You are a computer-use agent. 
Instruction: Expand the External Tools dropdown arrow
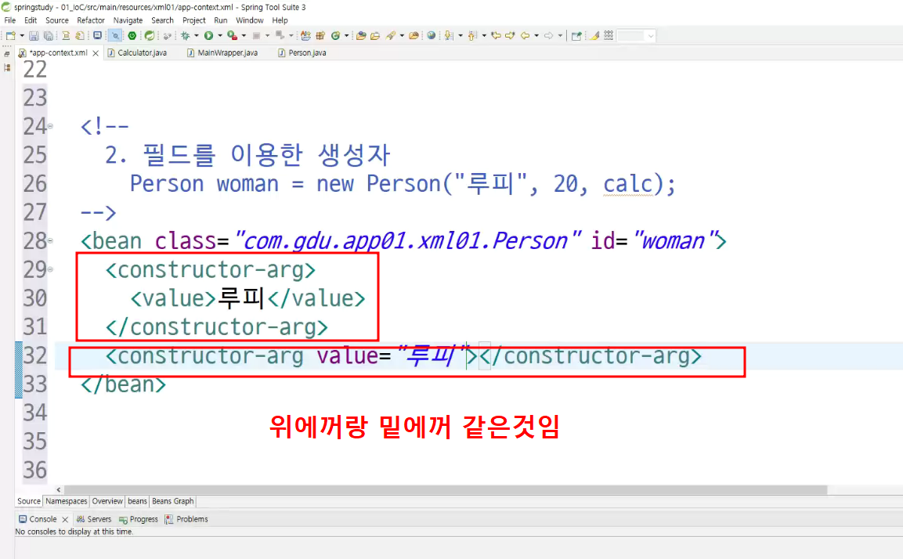244,36
